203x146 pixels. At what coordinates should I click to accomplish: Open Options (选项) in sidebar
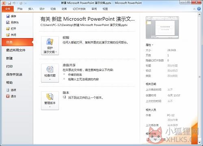tap(11, 90)
